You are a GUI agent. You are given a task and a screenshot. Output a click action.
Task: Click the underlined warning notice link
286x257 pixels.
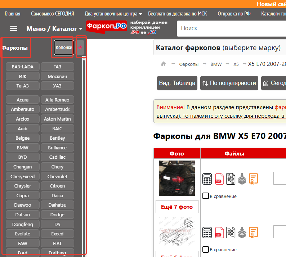tap(221, 116)
